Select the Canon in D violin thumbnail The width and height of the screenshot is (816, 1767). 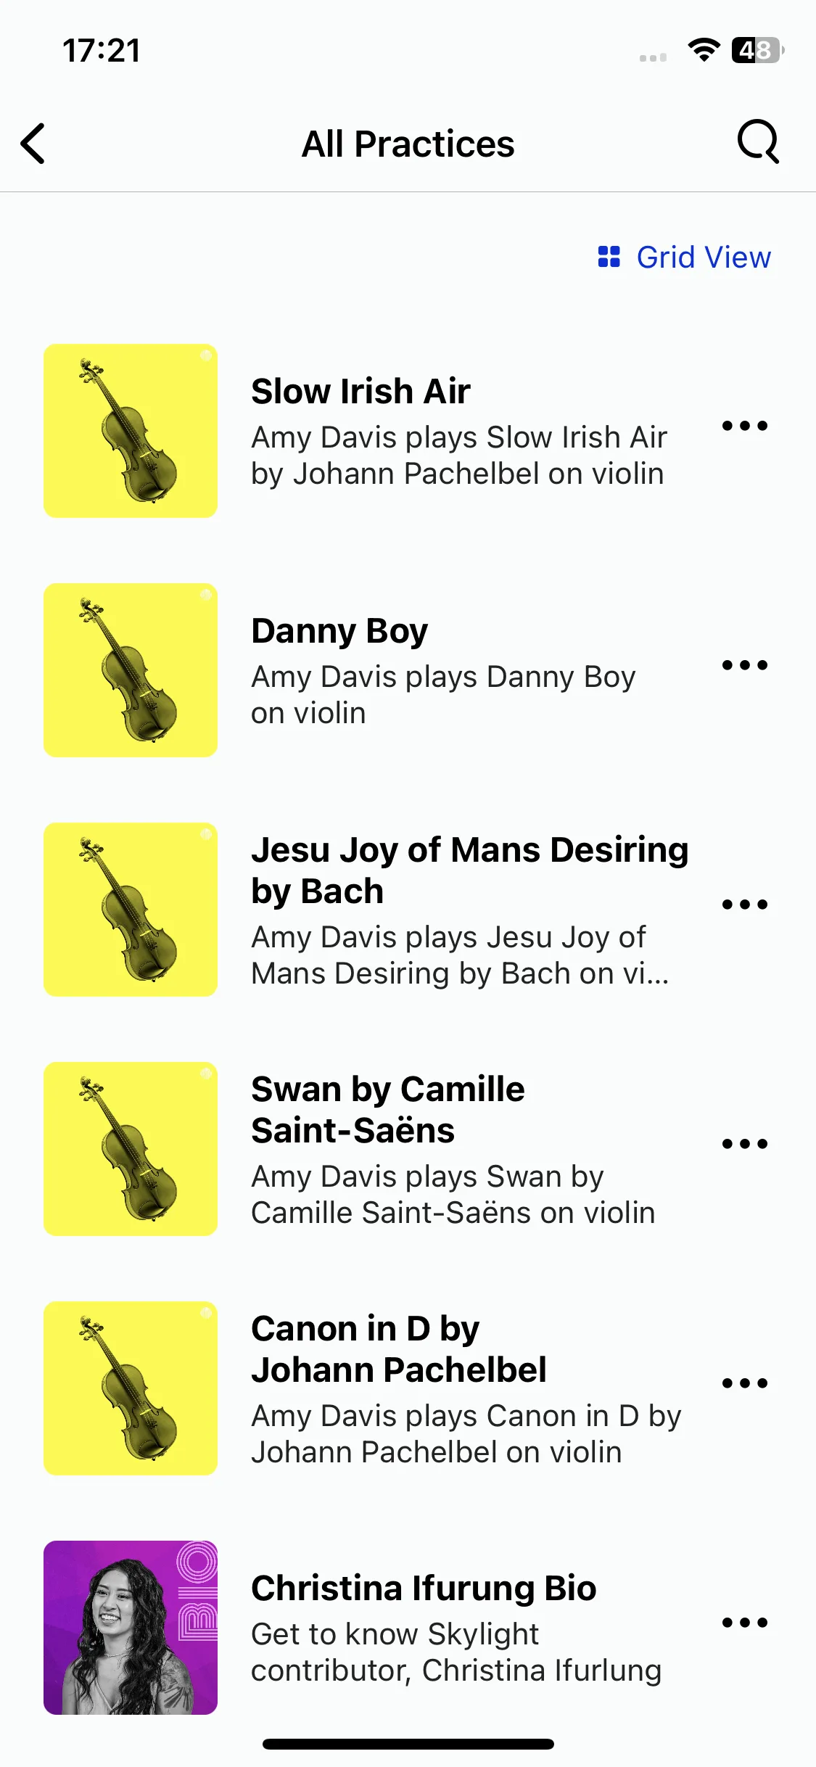point(131,1388)
